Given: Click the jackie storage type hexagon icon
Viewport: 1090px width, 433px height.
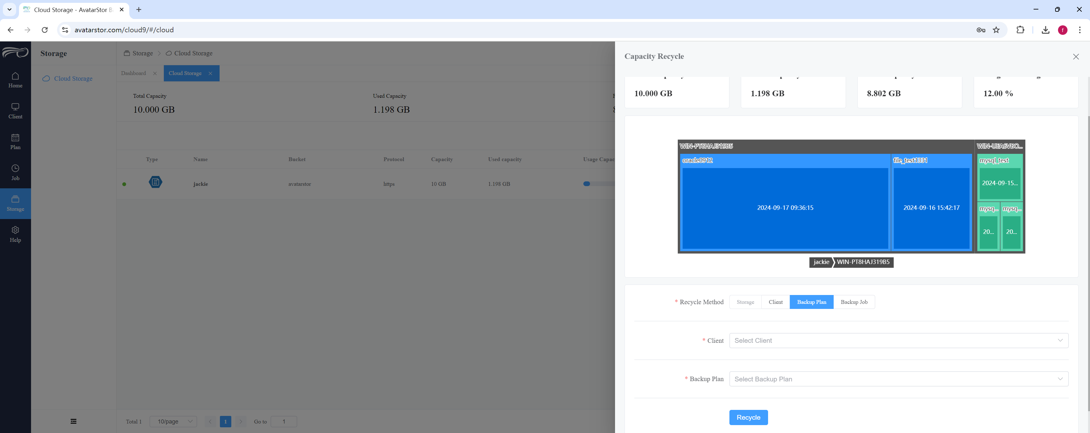Looking at the screenshot, I should pos(155,182).
